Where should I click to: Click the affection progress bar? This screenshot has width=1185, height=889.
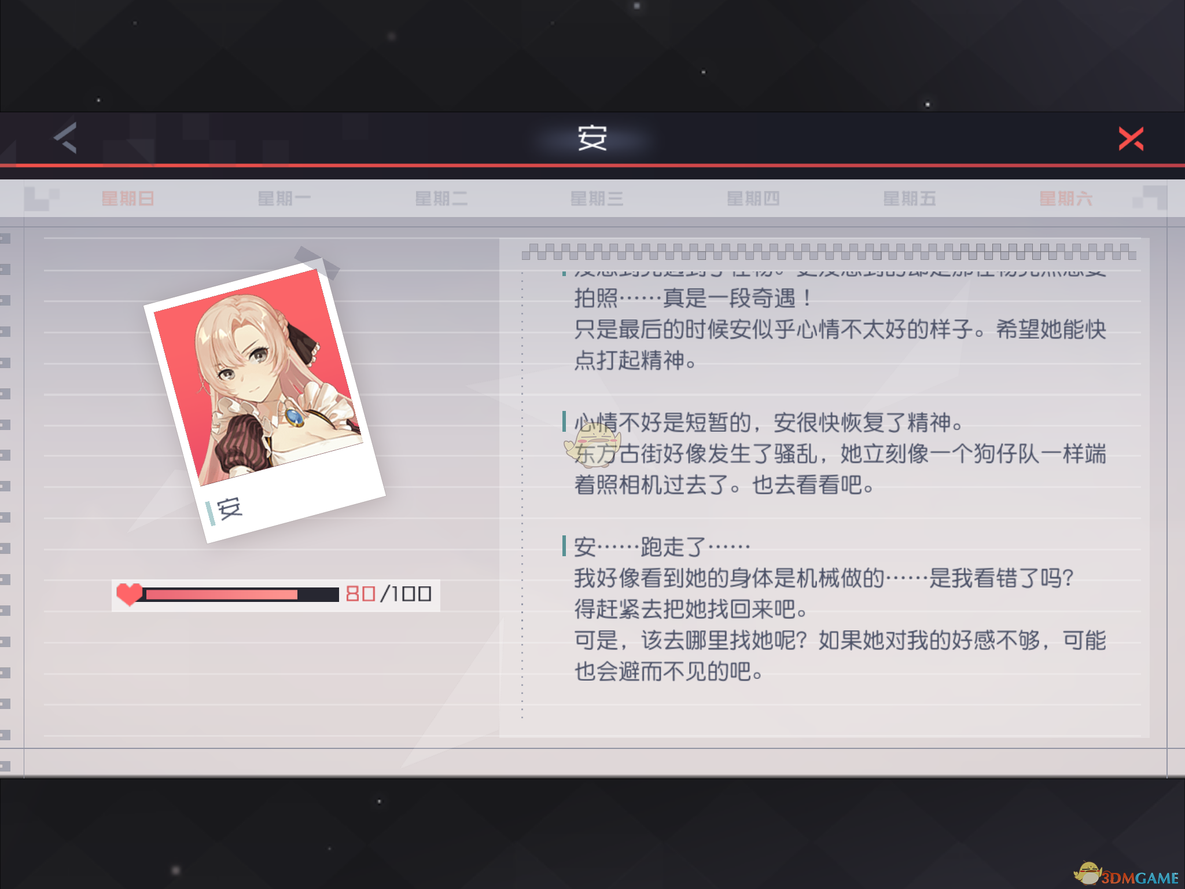(x=241, y=594)
